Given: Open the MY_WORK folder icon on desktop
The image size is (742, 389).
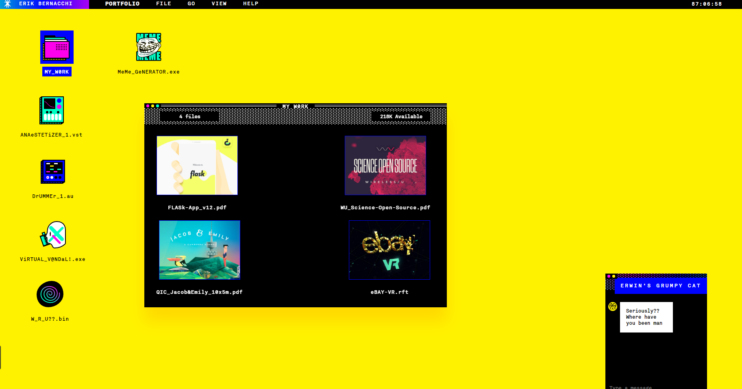Looking at the screenshot, I should click(x=57, y=47).
